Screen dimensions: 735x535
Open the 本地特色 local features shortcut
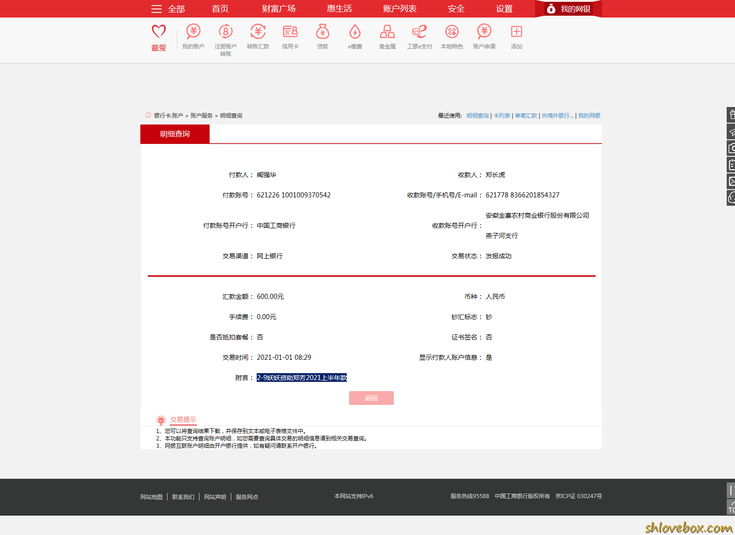(x=452, y=31)
